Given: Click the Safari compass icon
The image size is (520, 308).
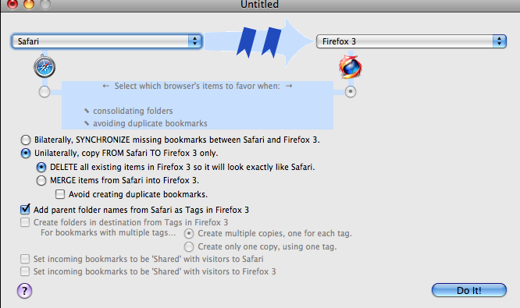Looking at the screenshot, I should pos(45,67).
